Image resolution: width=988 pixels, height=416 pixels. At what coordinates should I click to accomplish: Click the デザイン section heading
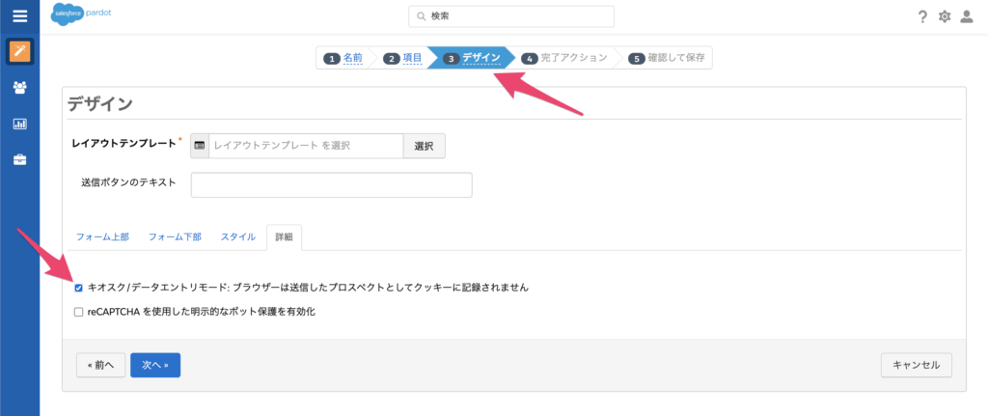click(x=100, y=104)
